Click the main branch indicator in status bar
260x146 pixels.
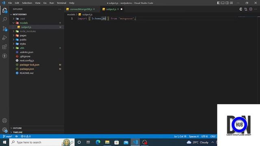coord(8,136)
